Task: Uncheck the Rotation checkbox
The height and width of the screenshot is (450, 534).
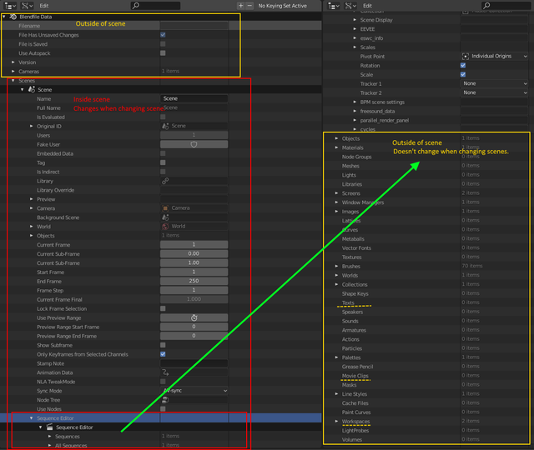Action: click(463, 65)
